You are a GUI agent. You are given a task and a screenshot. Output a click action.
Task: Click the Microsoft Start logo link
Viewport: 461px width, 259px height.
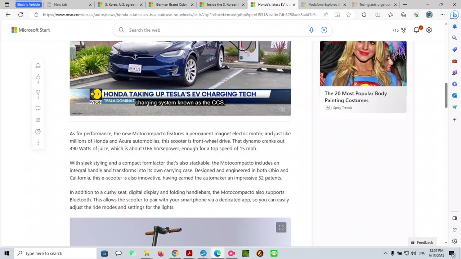[31, 30]
